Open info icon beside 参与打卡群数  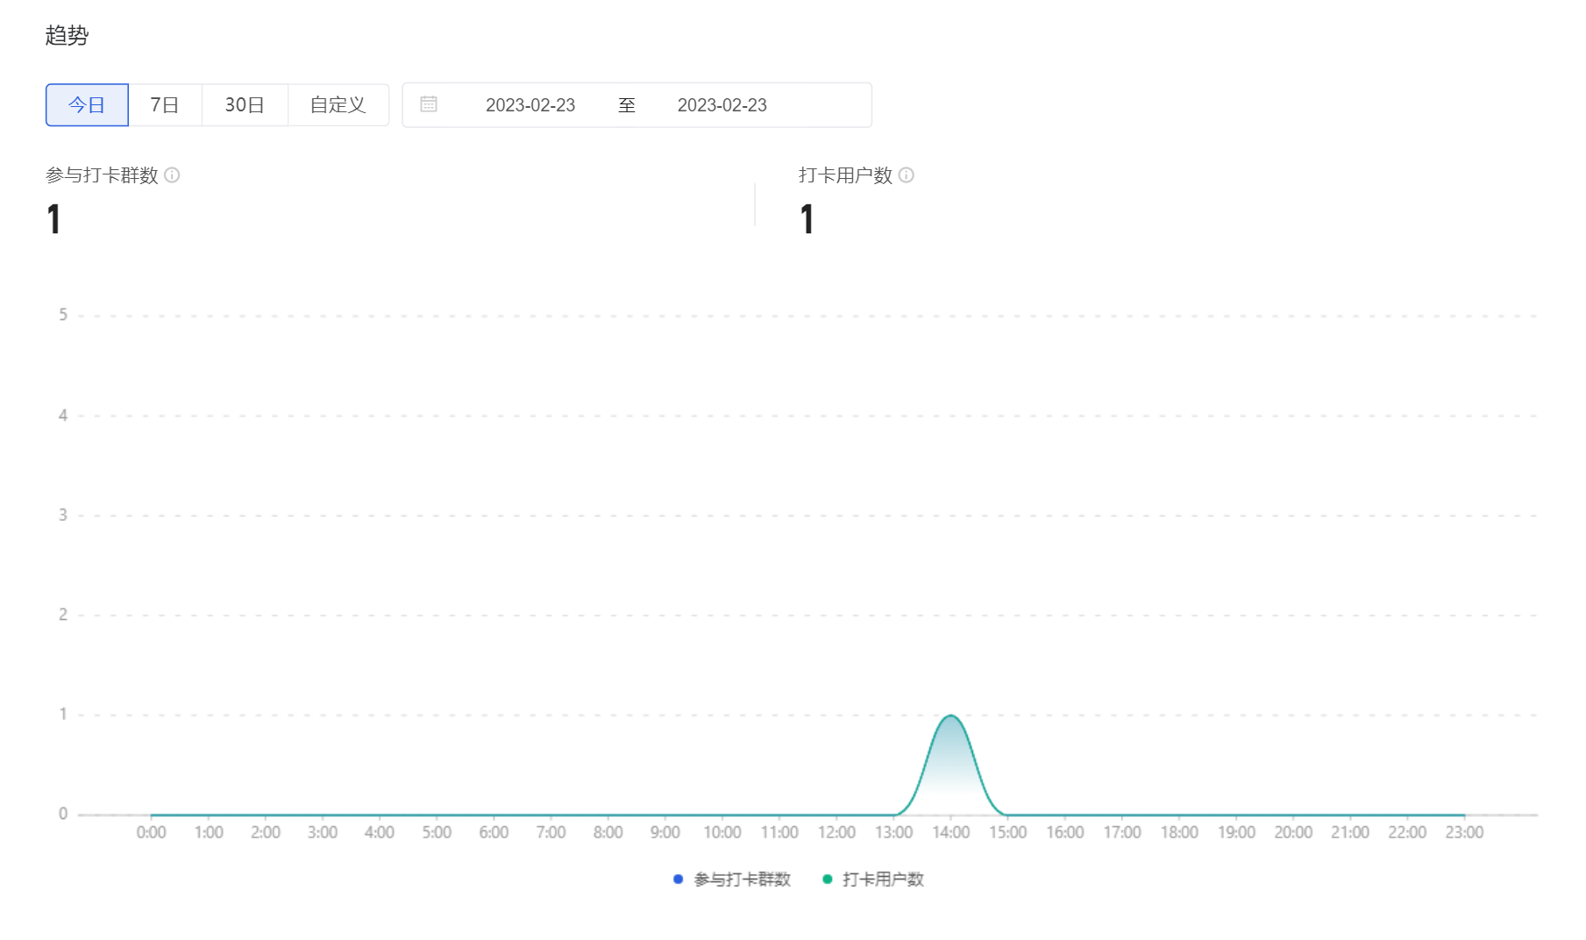coord(173,175)
